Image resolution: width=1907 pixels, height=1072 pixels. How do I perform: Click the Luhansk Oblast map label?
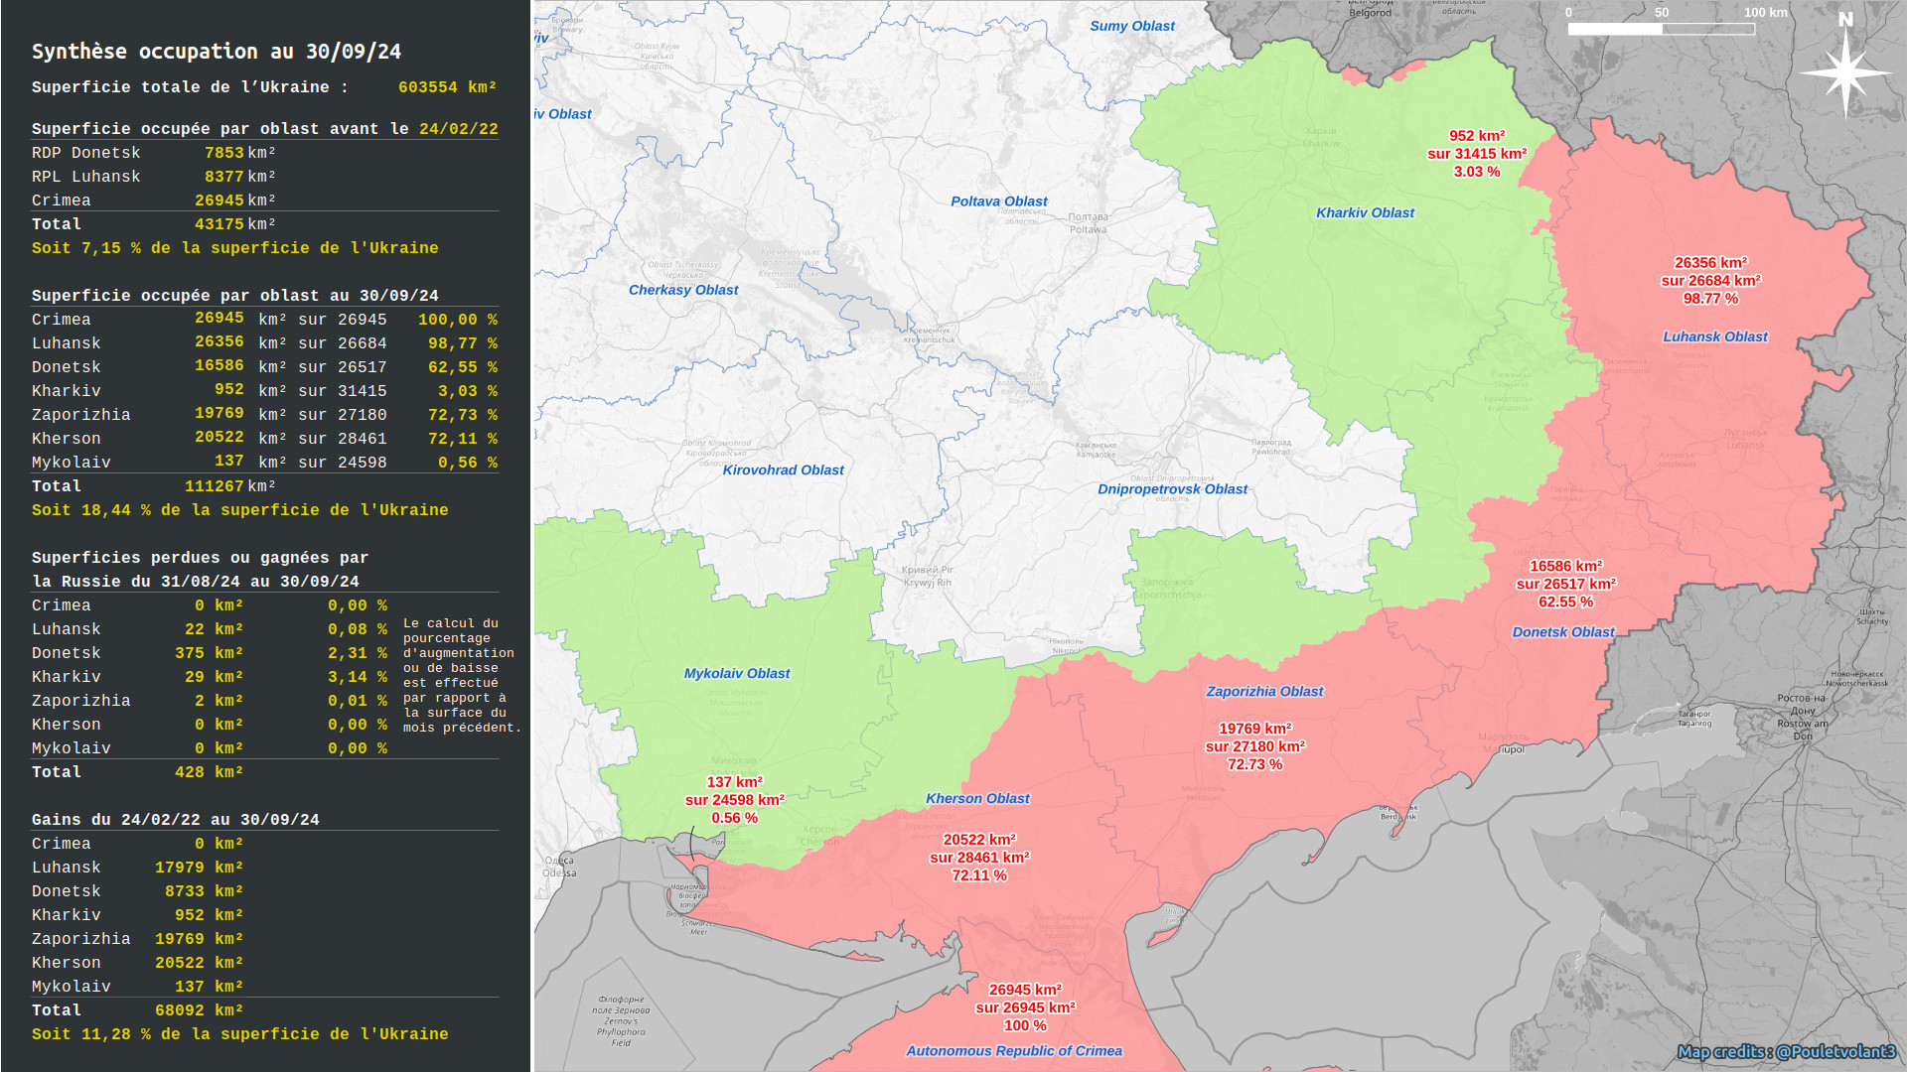tap(1714, 336)
